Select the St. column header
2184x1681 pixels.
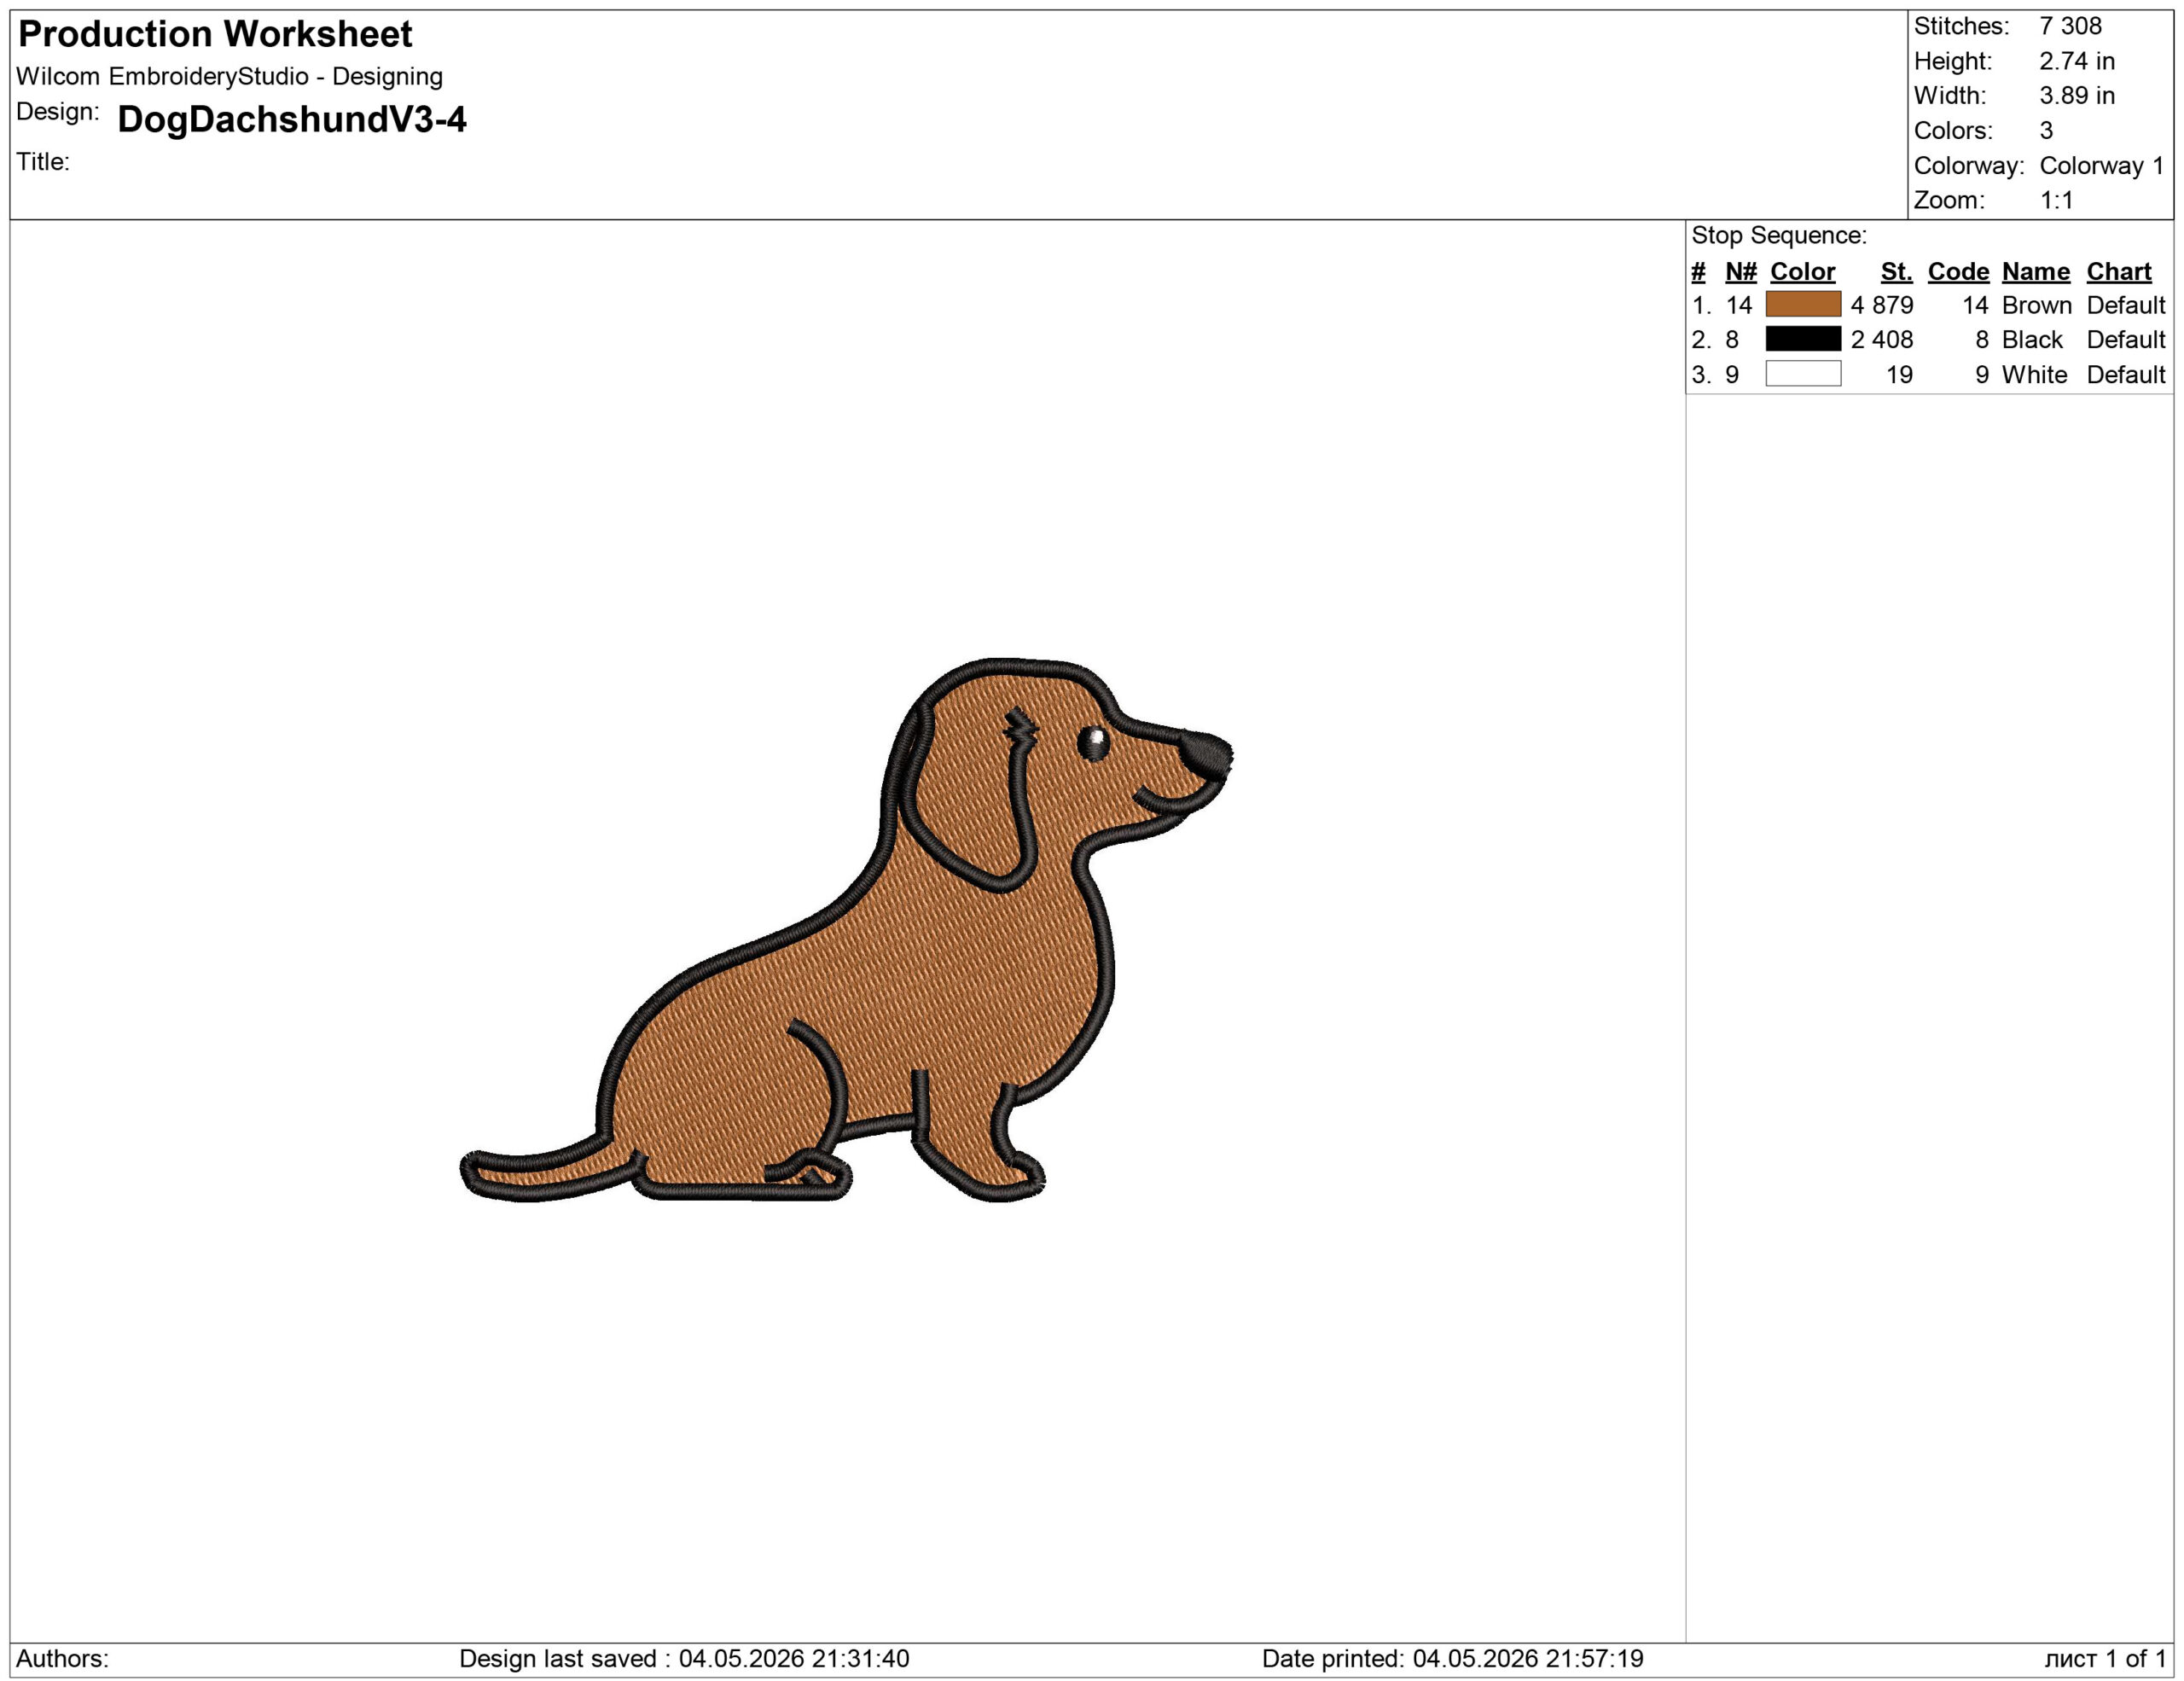tap(1896, 272)
